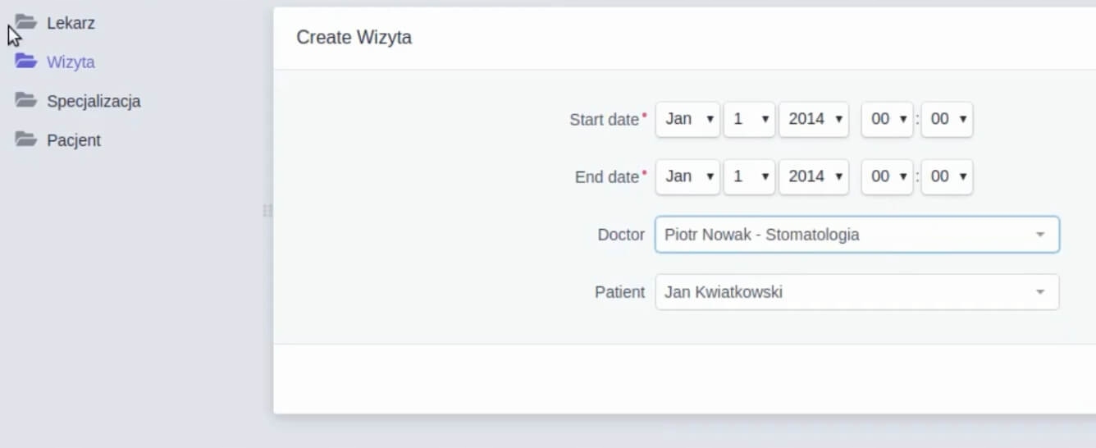
Task: Expand the End date year dropdown
Action: [814, 176]
